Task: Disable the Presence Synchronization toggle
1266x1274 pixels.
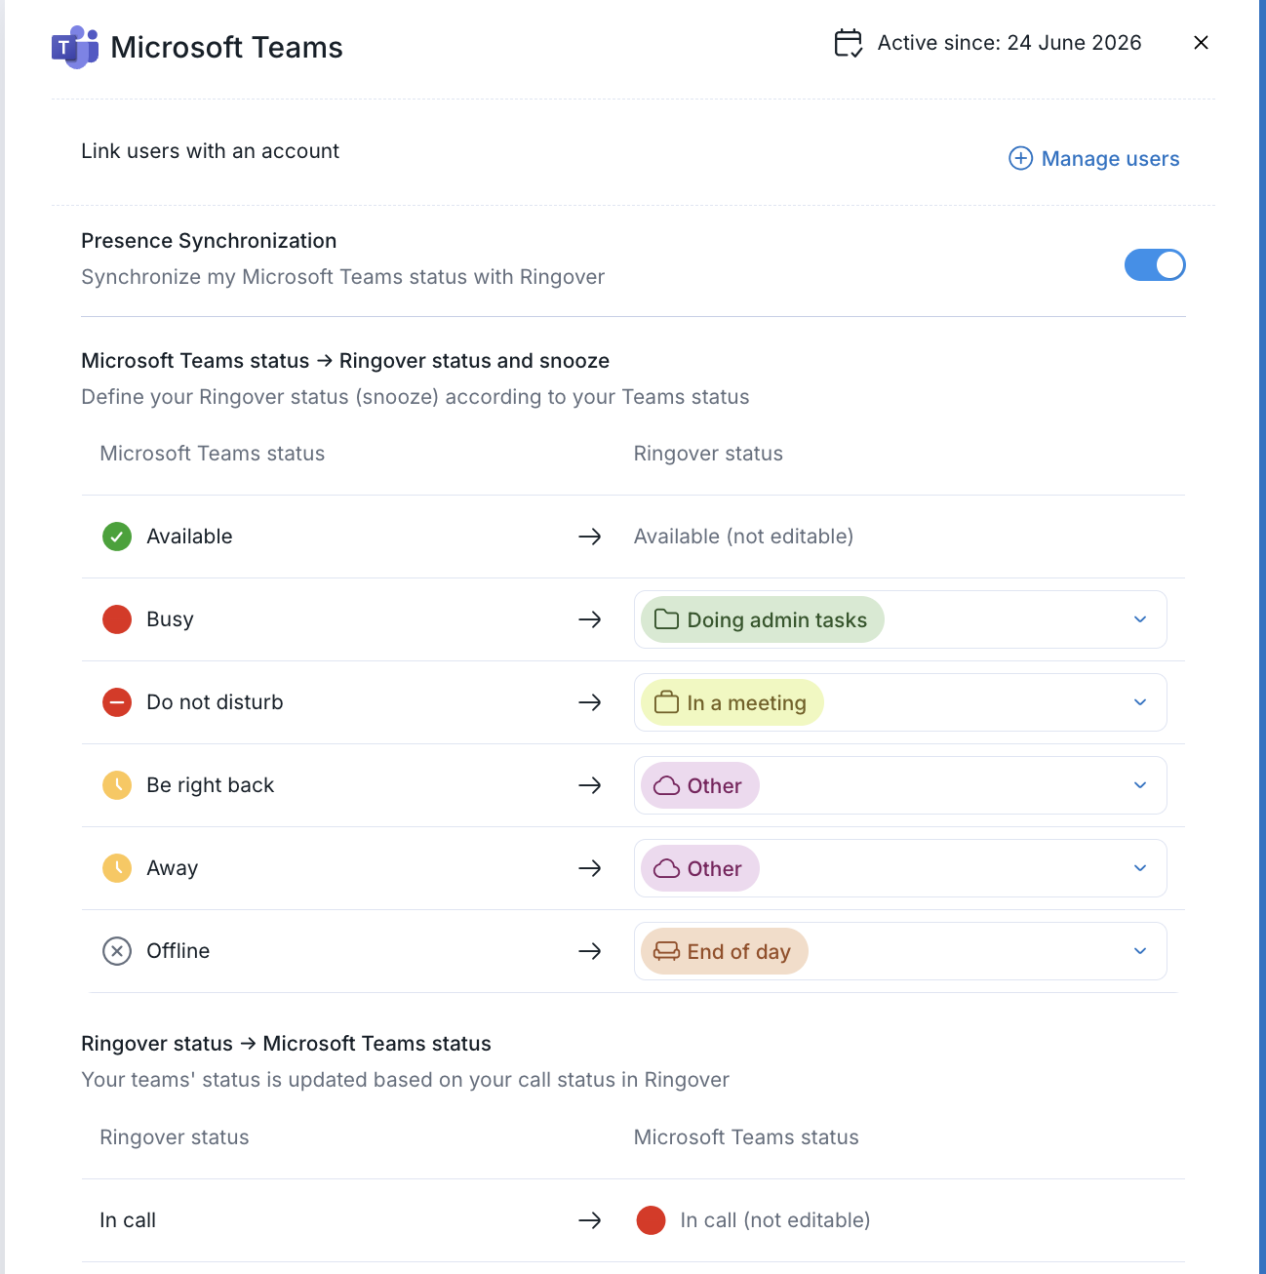Action: click(1155, 264)
